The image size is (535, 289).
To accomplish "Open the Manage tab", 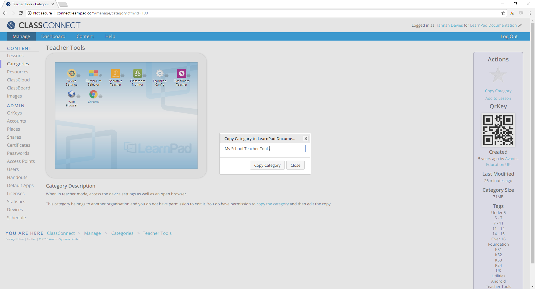I will pos(21,36).
